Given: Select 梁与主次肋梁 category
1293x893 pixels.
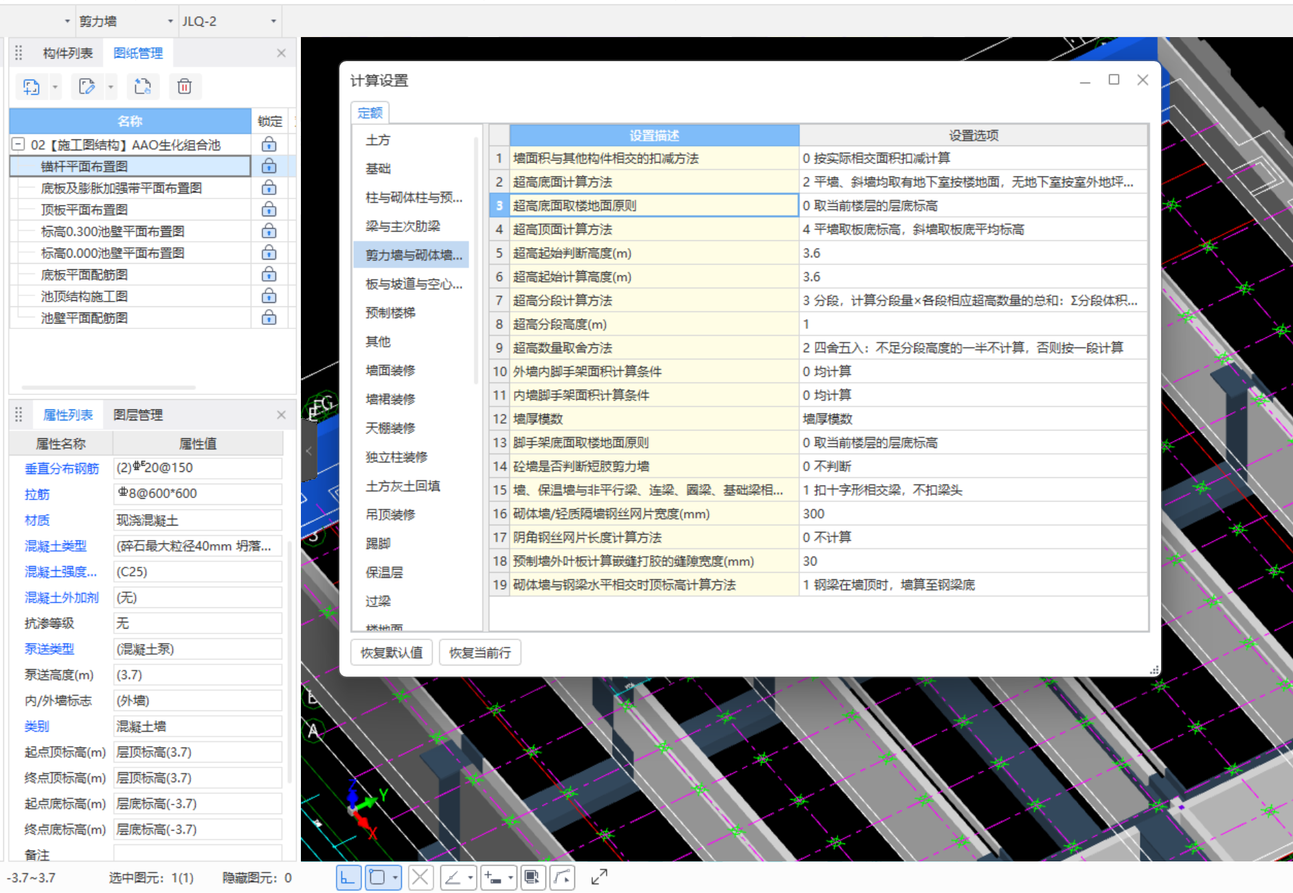Looking at the screenshot, I should pyautogui.click(x=403, y=227).
